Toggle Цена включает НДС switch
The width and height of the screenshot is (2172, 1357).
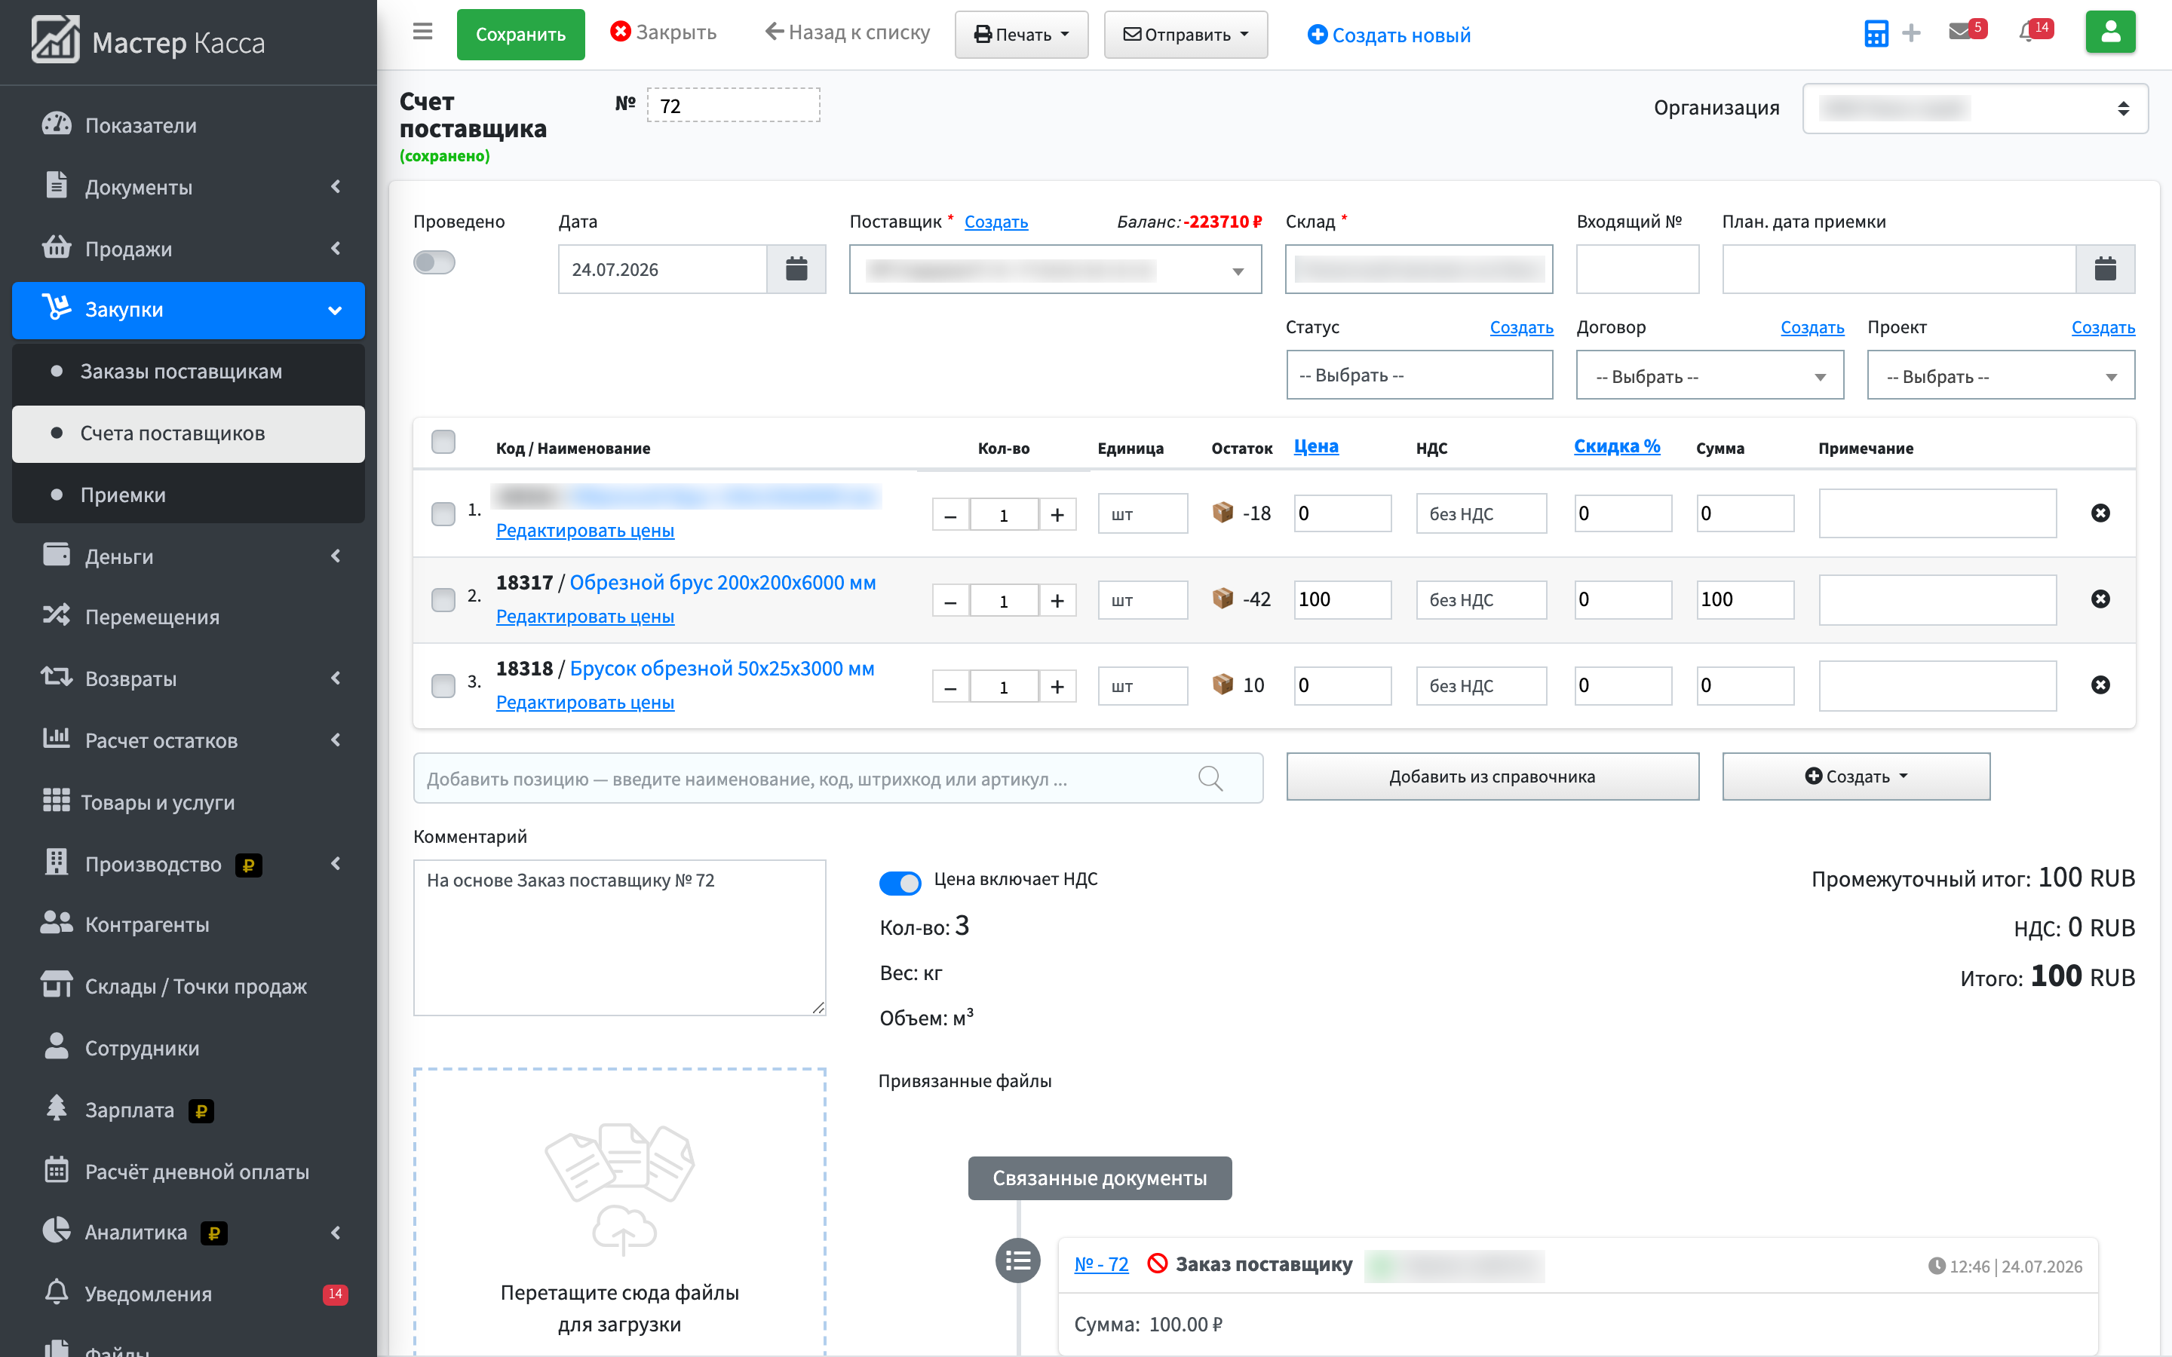click(x=900, y=883)
